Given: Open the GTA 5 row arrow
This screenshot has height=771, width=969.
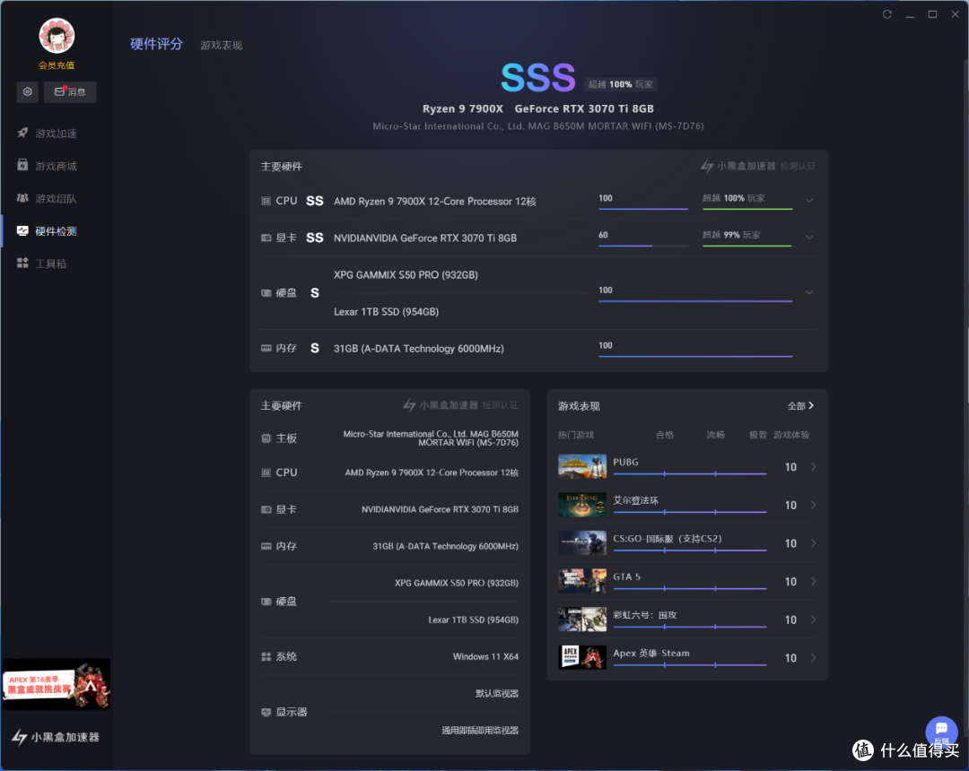Looking at the screenshot, I should click(x=813, y=582).
